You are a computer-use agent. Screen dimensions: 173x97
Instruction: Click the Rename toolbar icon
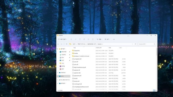(x=84, y=39)
